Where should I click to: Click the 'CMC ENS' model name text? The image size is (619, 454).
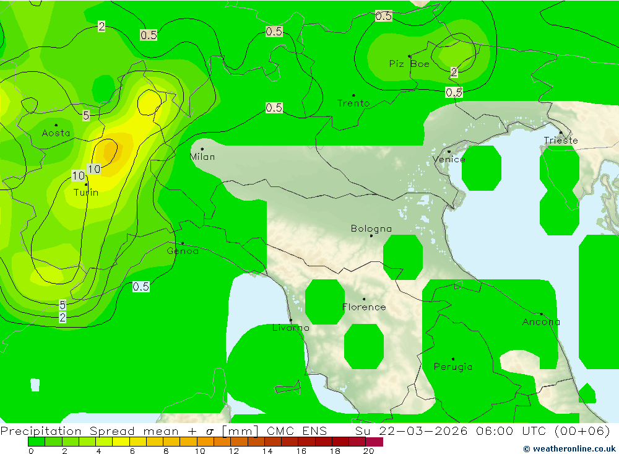[297, 430]
